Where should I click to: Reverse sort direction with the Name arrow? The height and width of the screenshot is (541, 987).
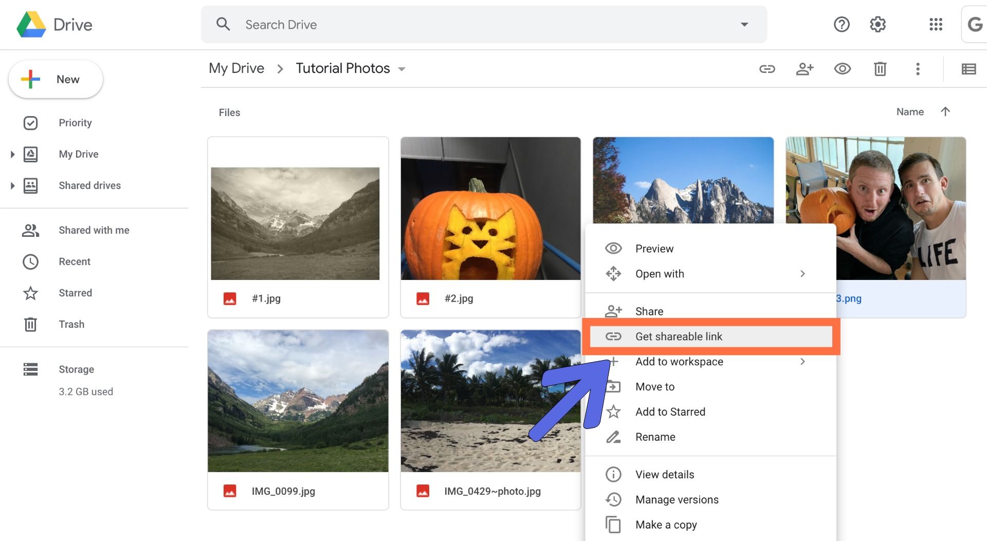coord(945,111)
